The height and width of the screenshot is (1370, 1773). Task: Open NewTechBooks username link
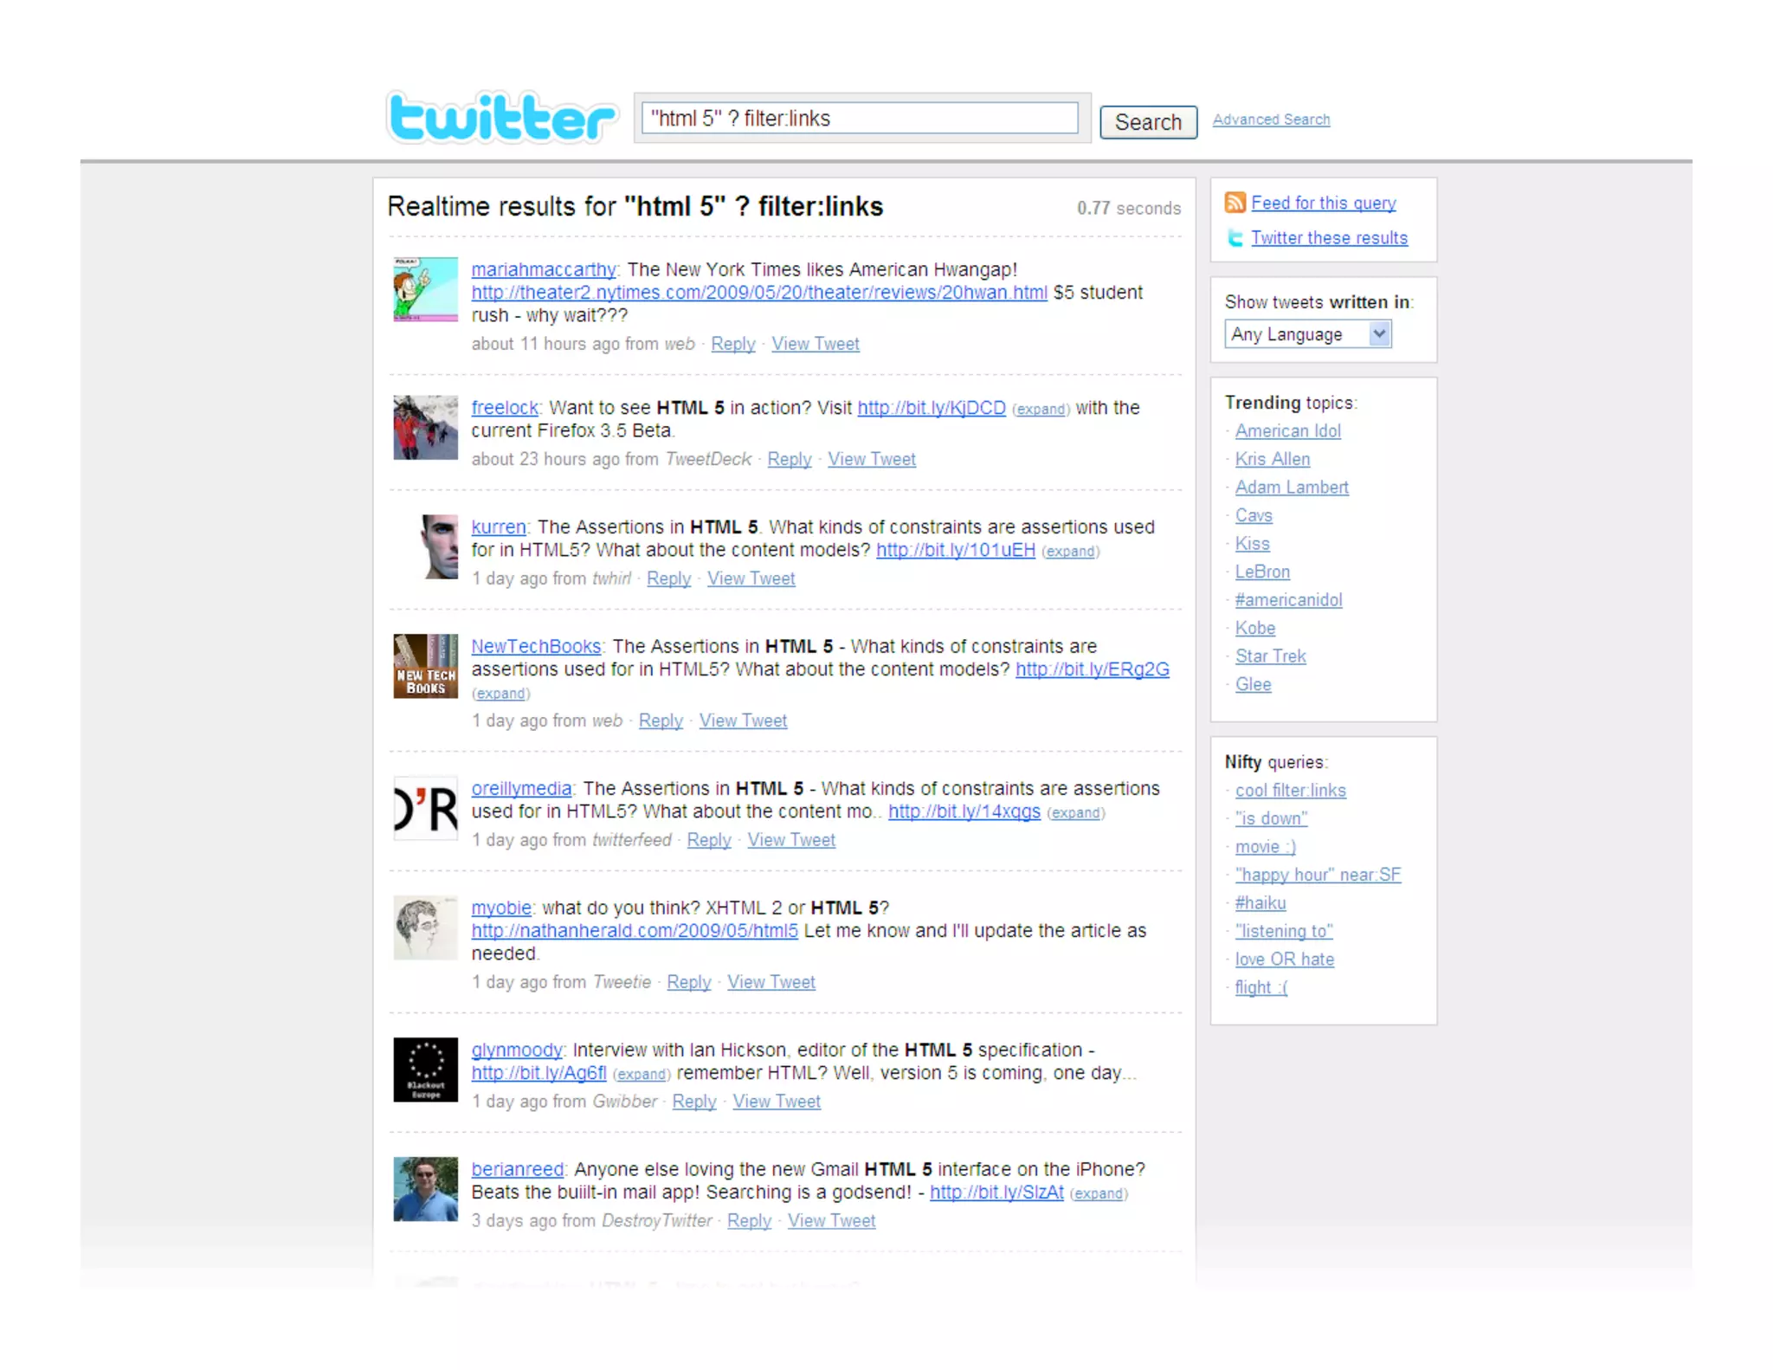[x=536, y=647]
